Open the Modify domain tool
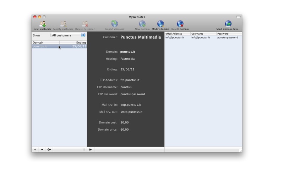 point(160,24)
